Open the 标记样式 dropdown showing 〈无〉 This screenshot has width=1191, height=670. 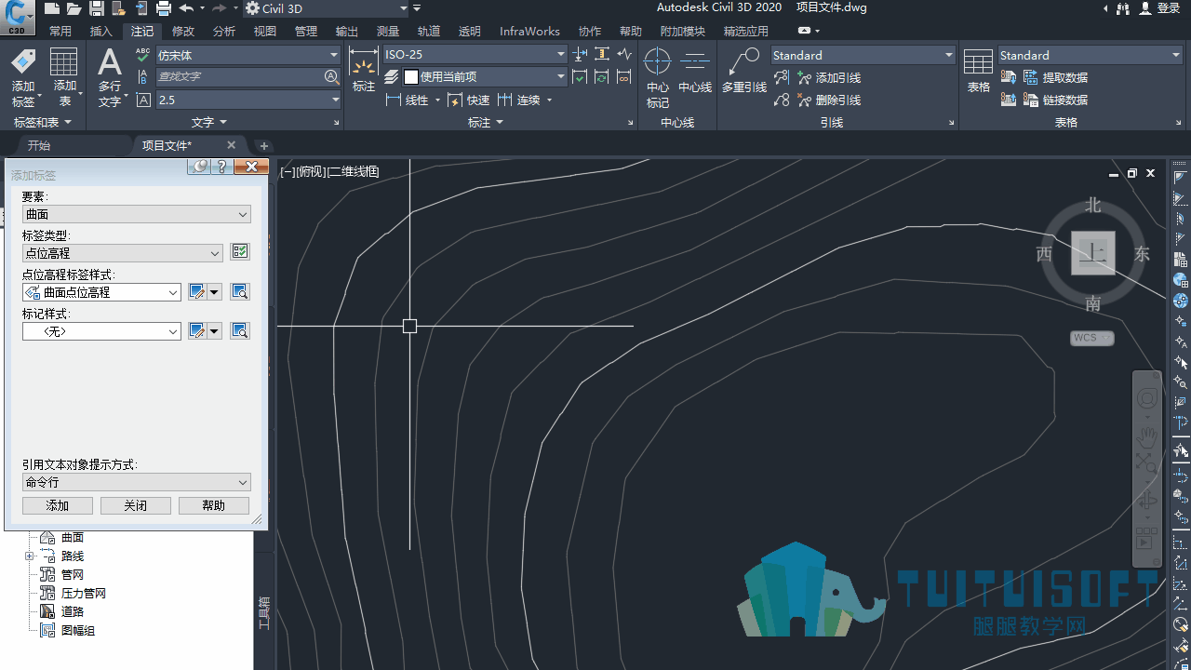pyautogui.click(x=101, y=331)
